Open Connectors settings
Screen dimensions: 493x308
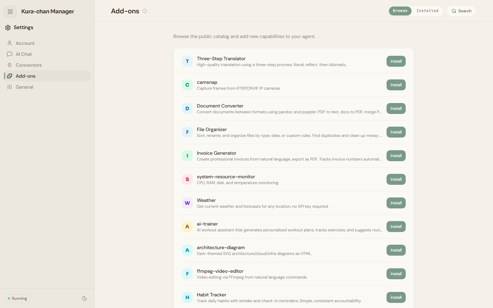47,65
